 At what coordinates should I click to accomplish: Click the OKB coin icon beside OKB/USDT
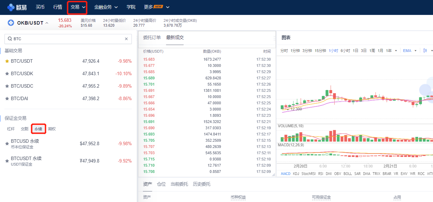coord(11,23)
